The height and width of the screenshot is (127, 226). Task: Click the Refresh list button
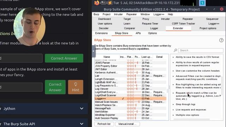tap(104, 124)
